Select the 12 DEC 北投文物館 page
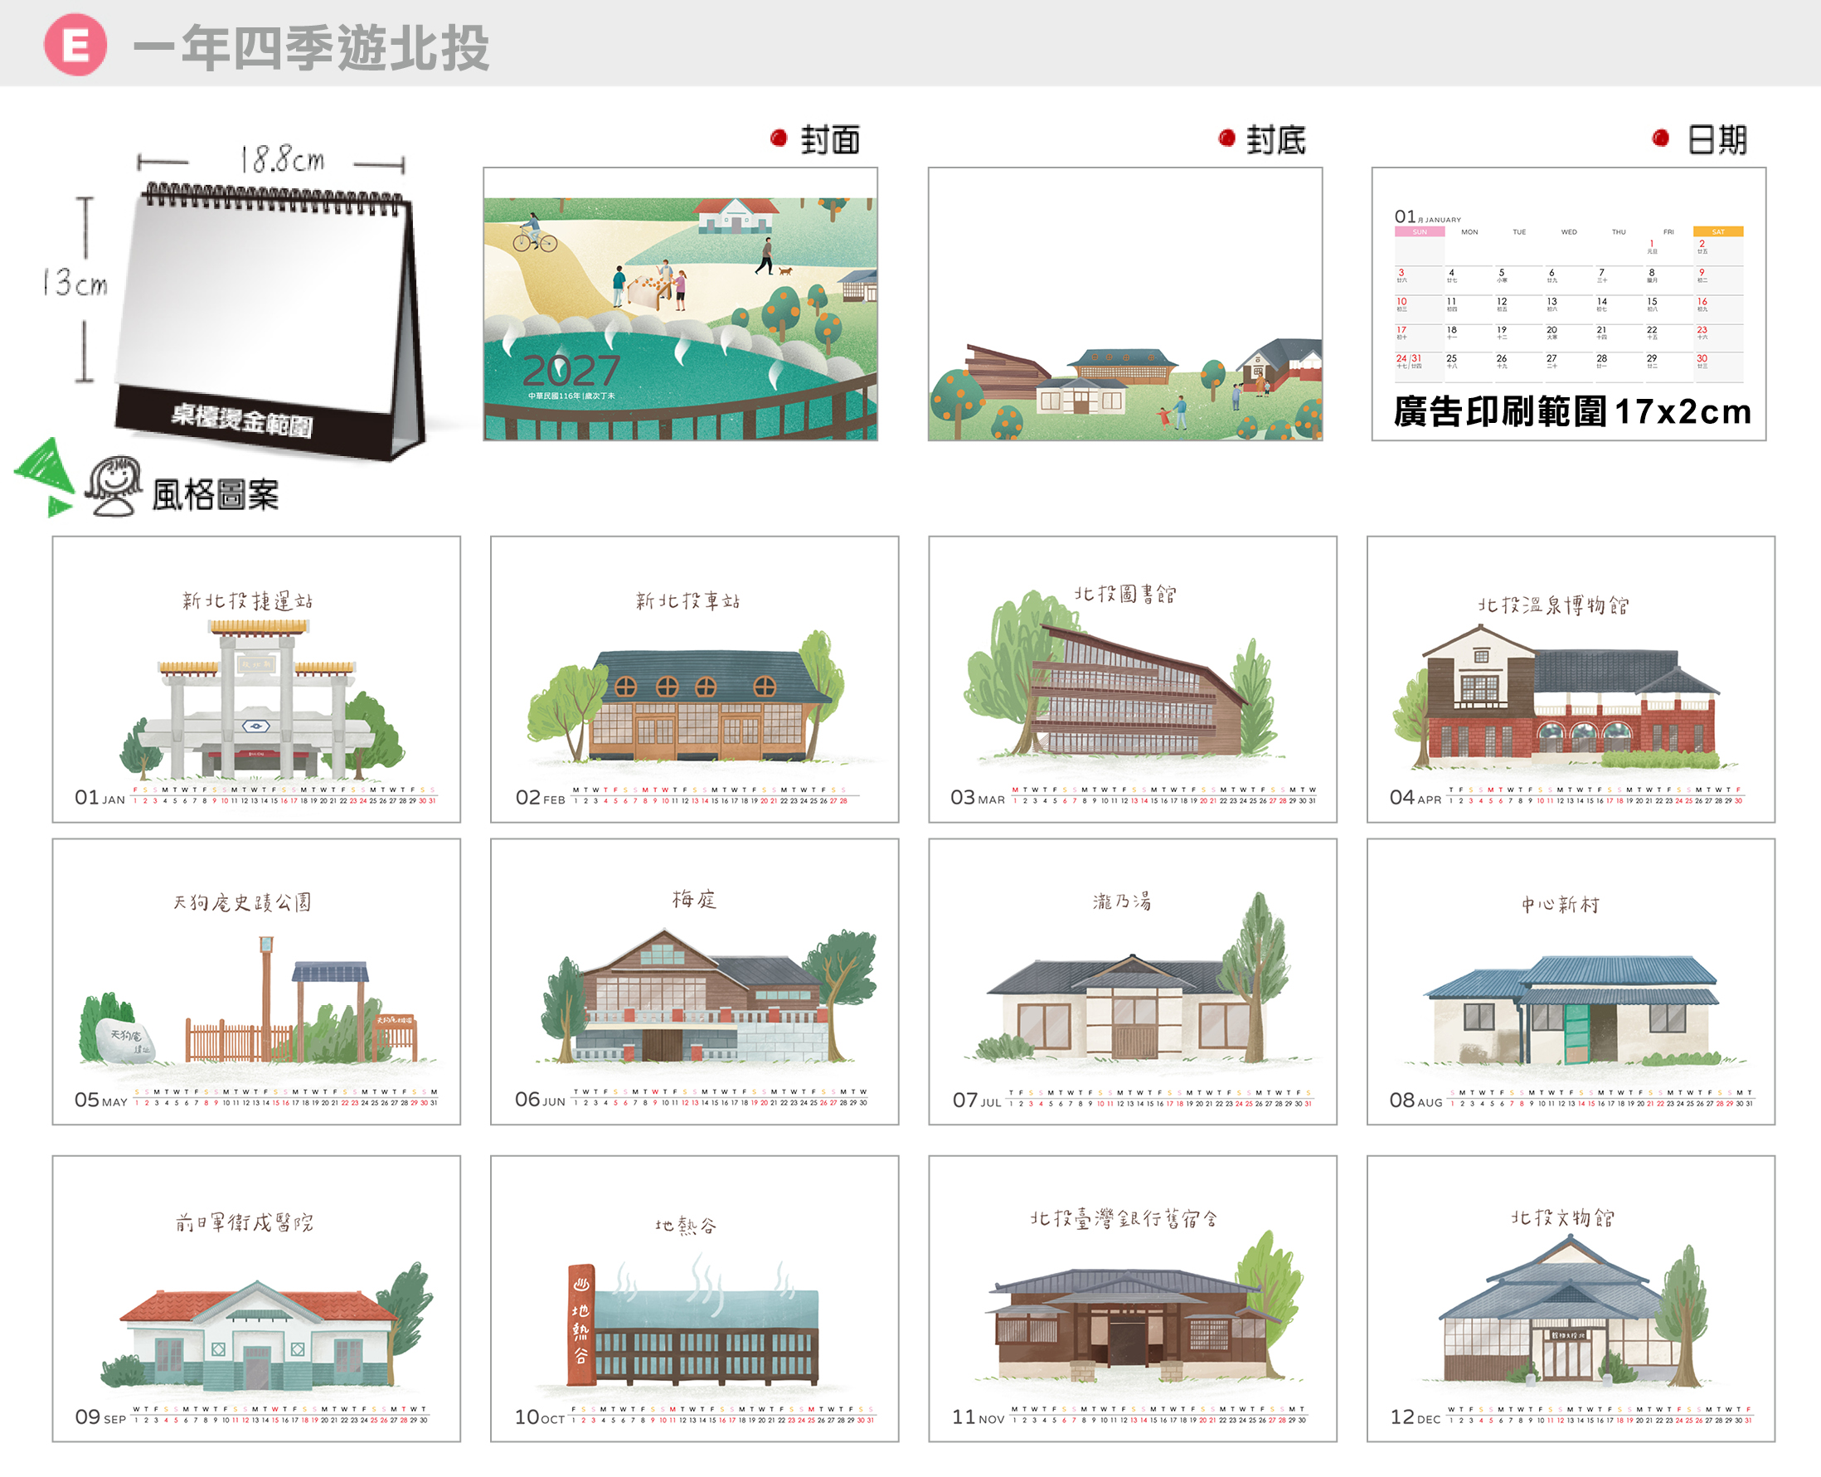The image size is (1821, 1477). 1571,1299
